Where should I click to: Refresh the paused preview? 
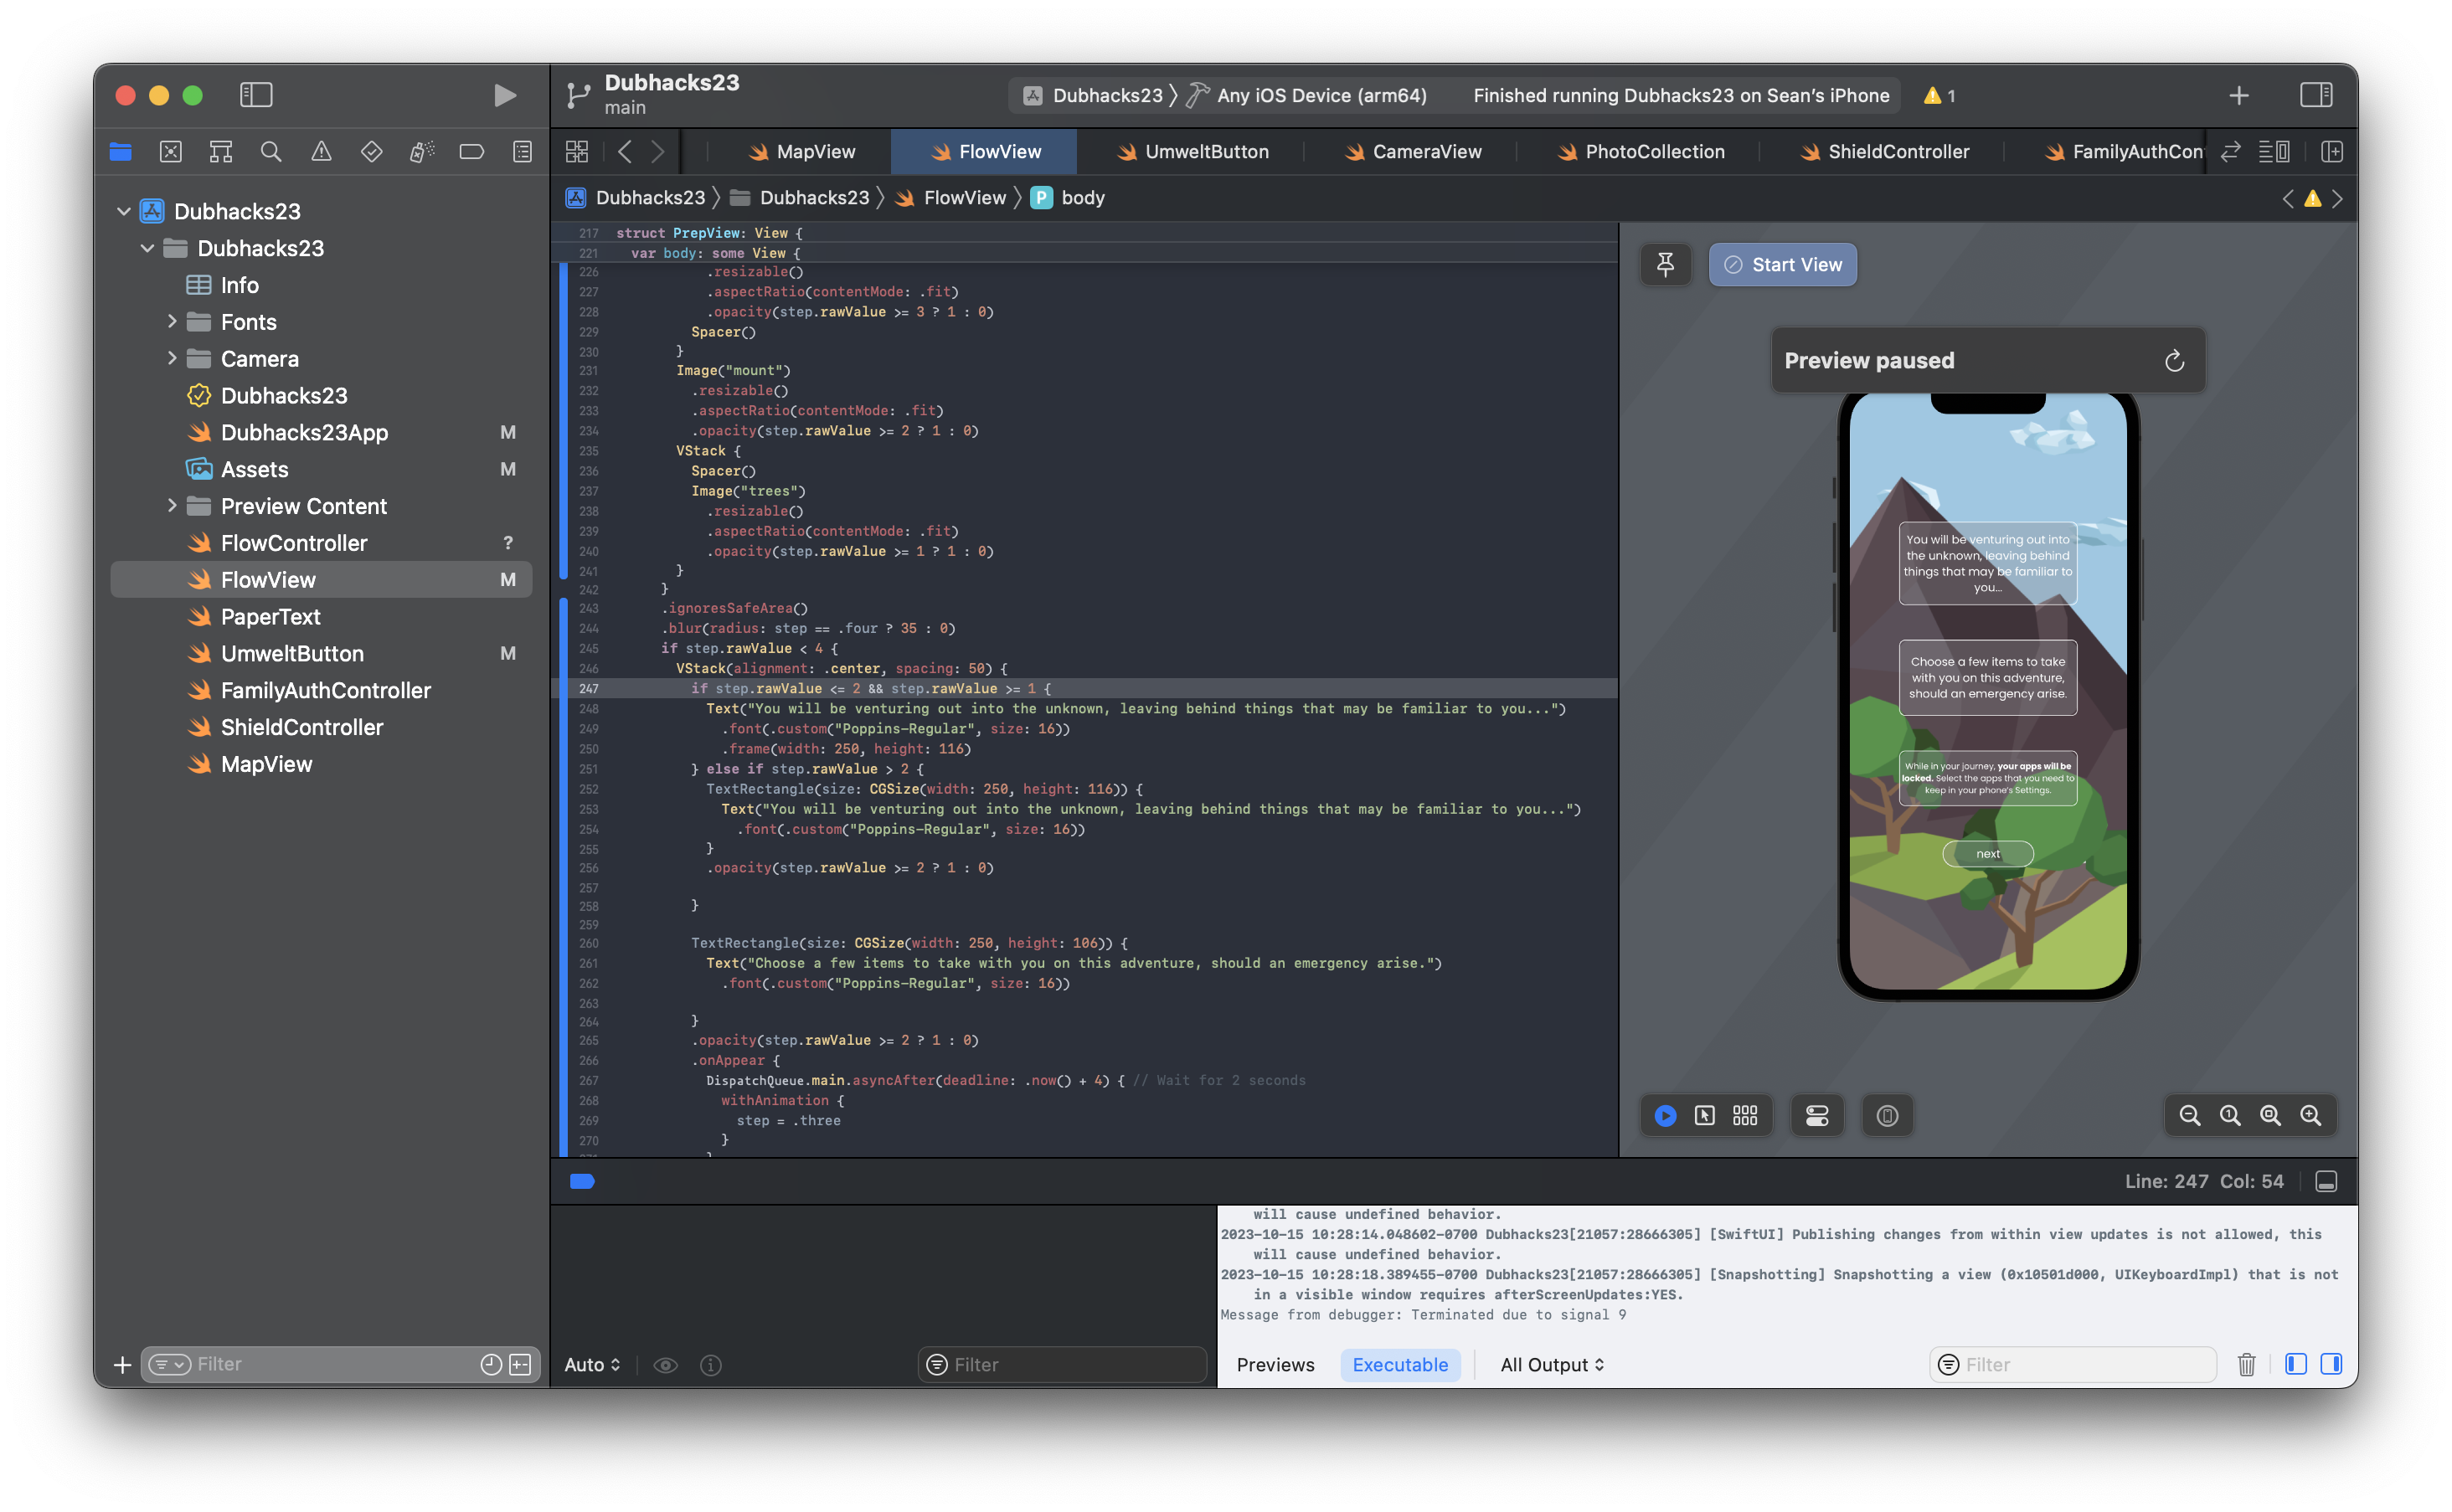2174,361
